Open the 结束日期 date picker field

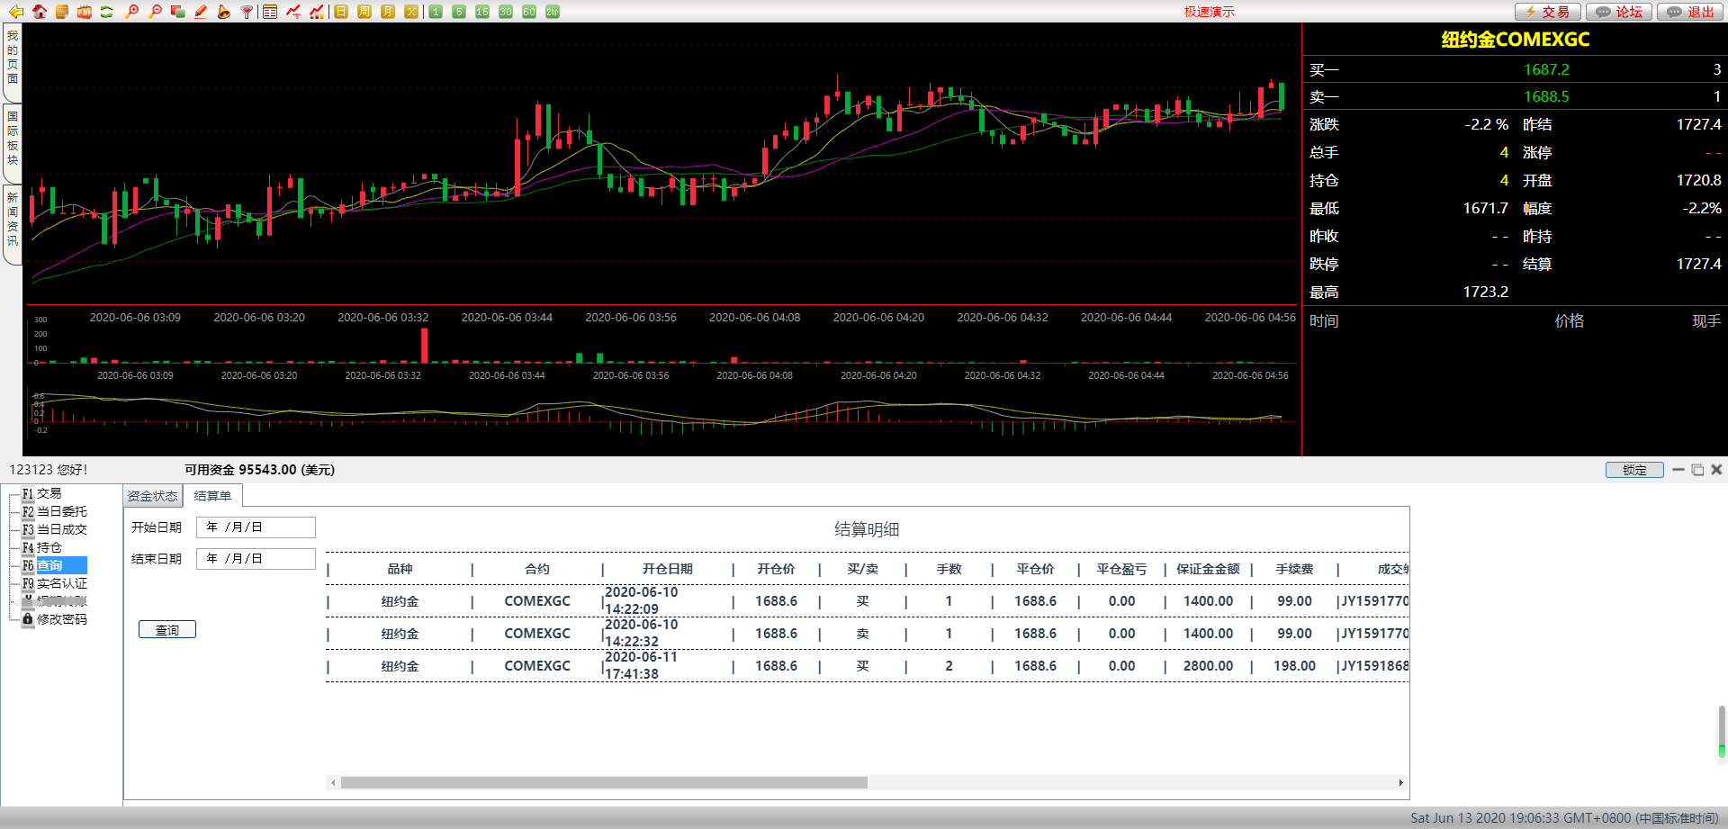pos(256,559)
